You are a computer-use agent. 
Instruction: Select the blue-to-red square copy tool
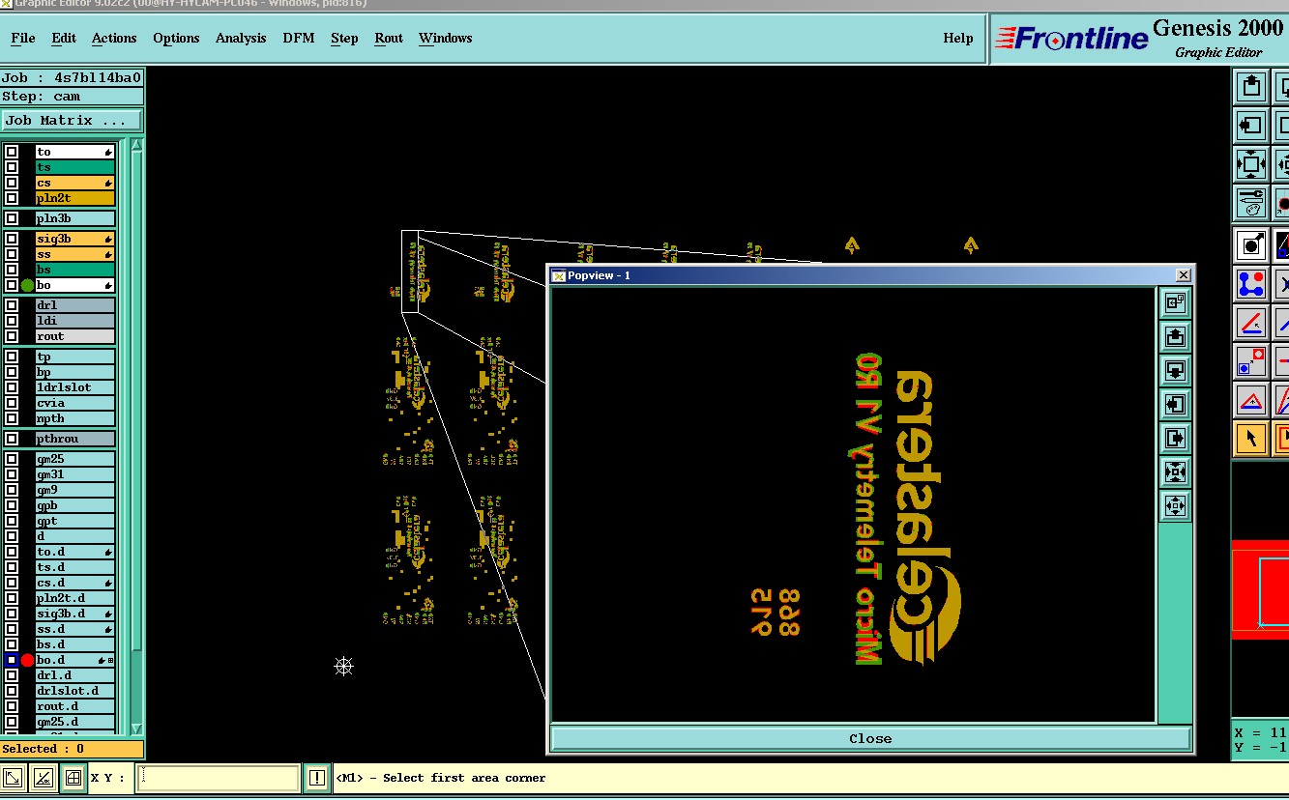click(x=1251, y=360)
